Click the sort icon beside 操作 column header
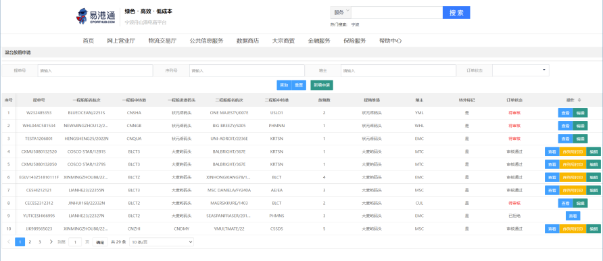 579,100
